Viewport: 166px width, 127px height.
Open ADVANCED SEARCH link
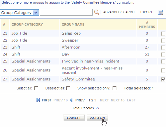pyautogui.click(x=119, y=12)
